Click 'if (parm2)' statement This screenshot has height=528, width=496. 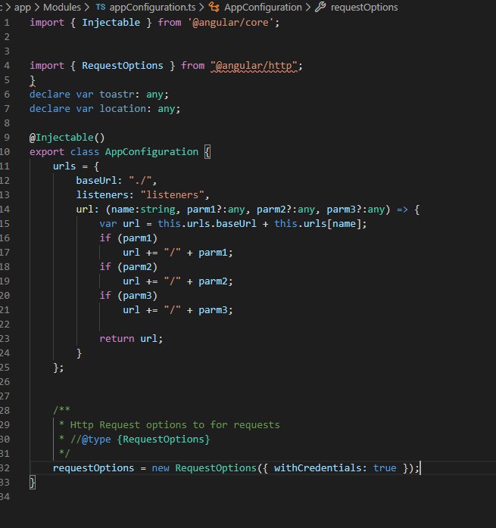pyautogui.click(x=129, y=267)
